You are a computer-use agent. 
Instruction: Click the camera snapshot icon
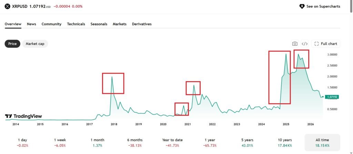point(294,44)
